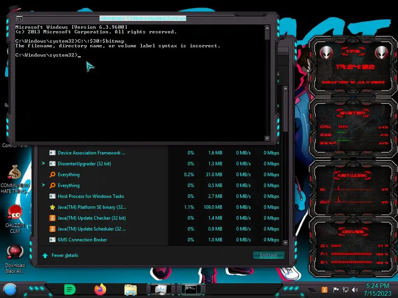
Task: Click the DissenterUpgrader (32 bit) process icon
Action: point(52,164)
